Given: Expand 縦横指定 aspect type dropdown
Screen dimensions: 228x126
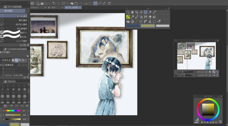Looking at the screenshot, I should click(x=26, y=65).
